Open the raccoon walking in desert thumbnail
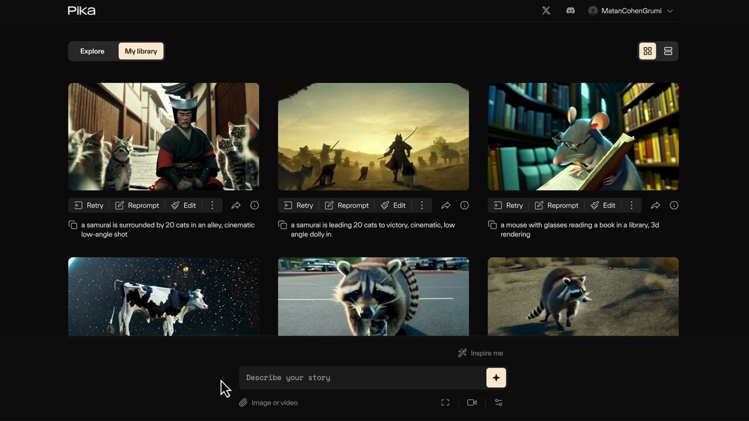 (583, 296)
